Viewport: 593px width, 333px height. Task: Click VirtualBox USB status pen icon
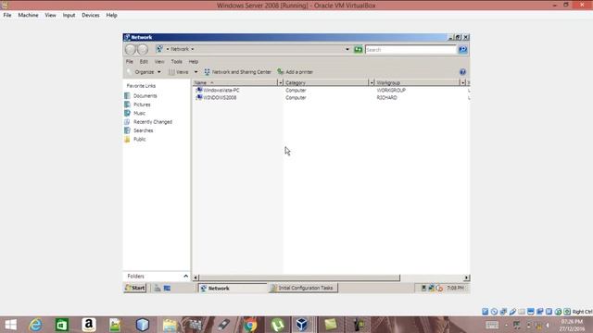pos(512,312)
